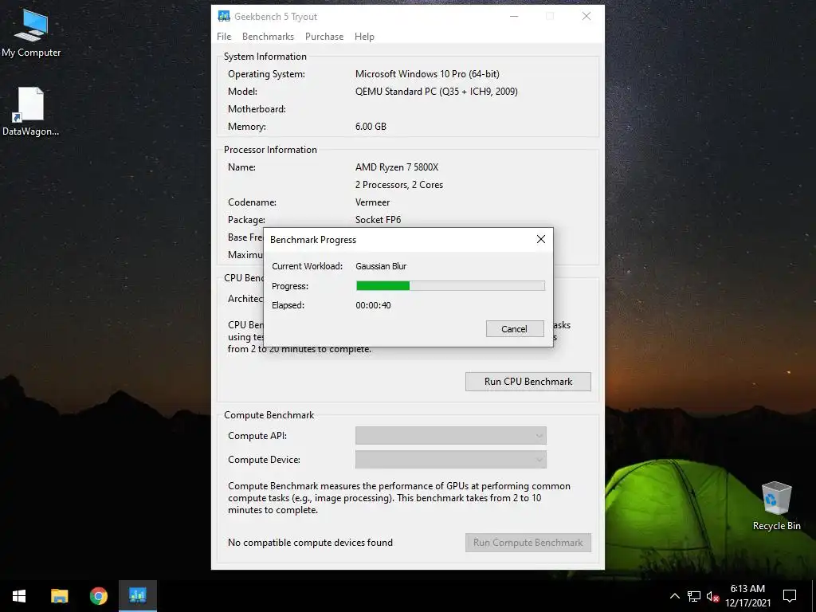The width and height of the screenshot is (816, 612).
Task: Open the Purchase menu
Action: [x=324, y=37]
